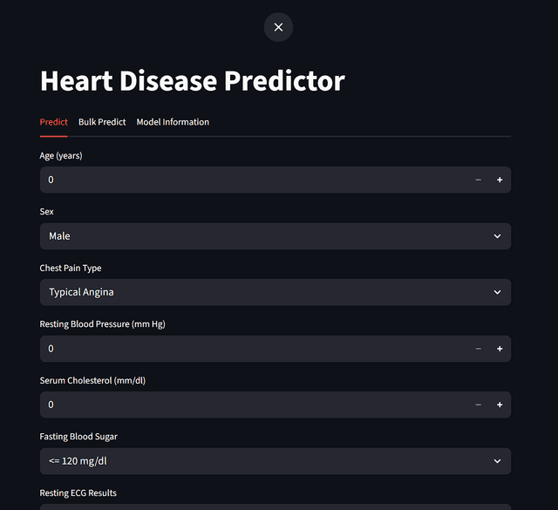Expand the Chest Pain Type dropdown
This screenshot has height=510, width=558.
click(x=262, y=292)
